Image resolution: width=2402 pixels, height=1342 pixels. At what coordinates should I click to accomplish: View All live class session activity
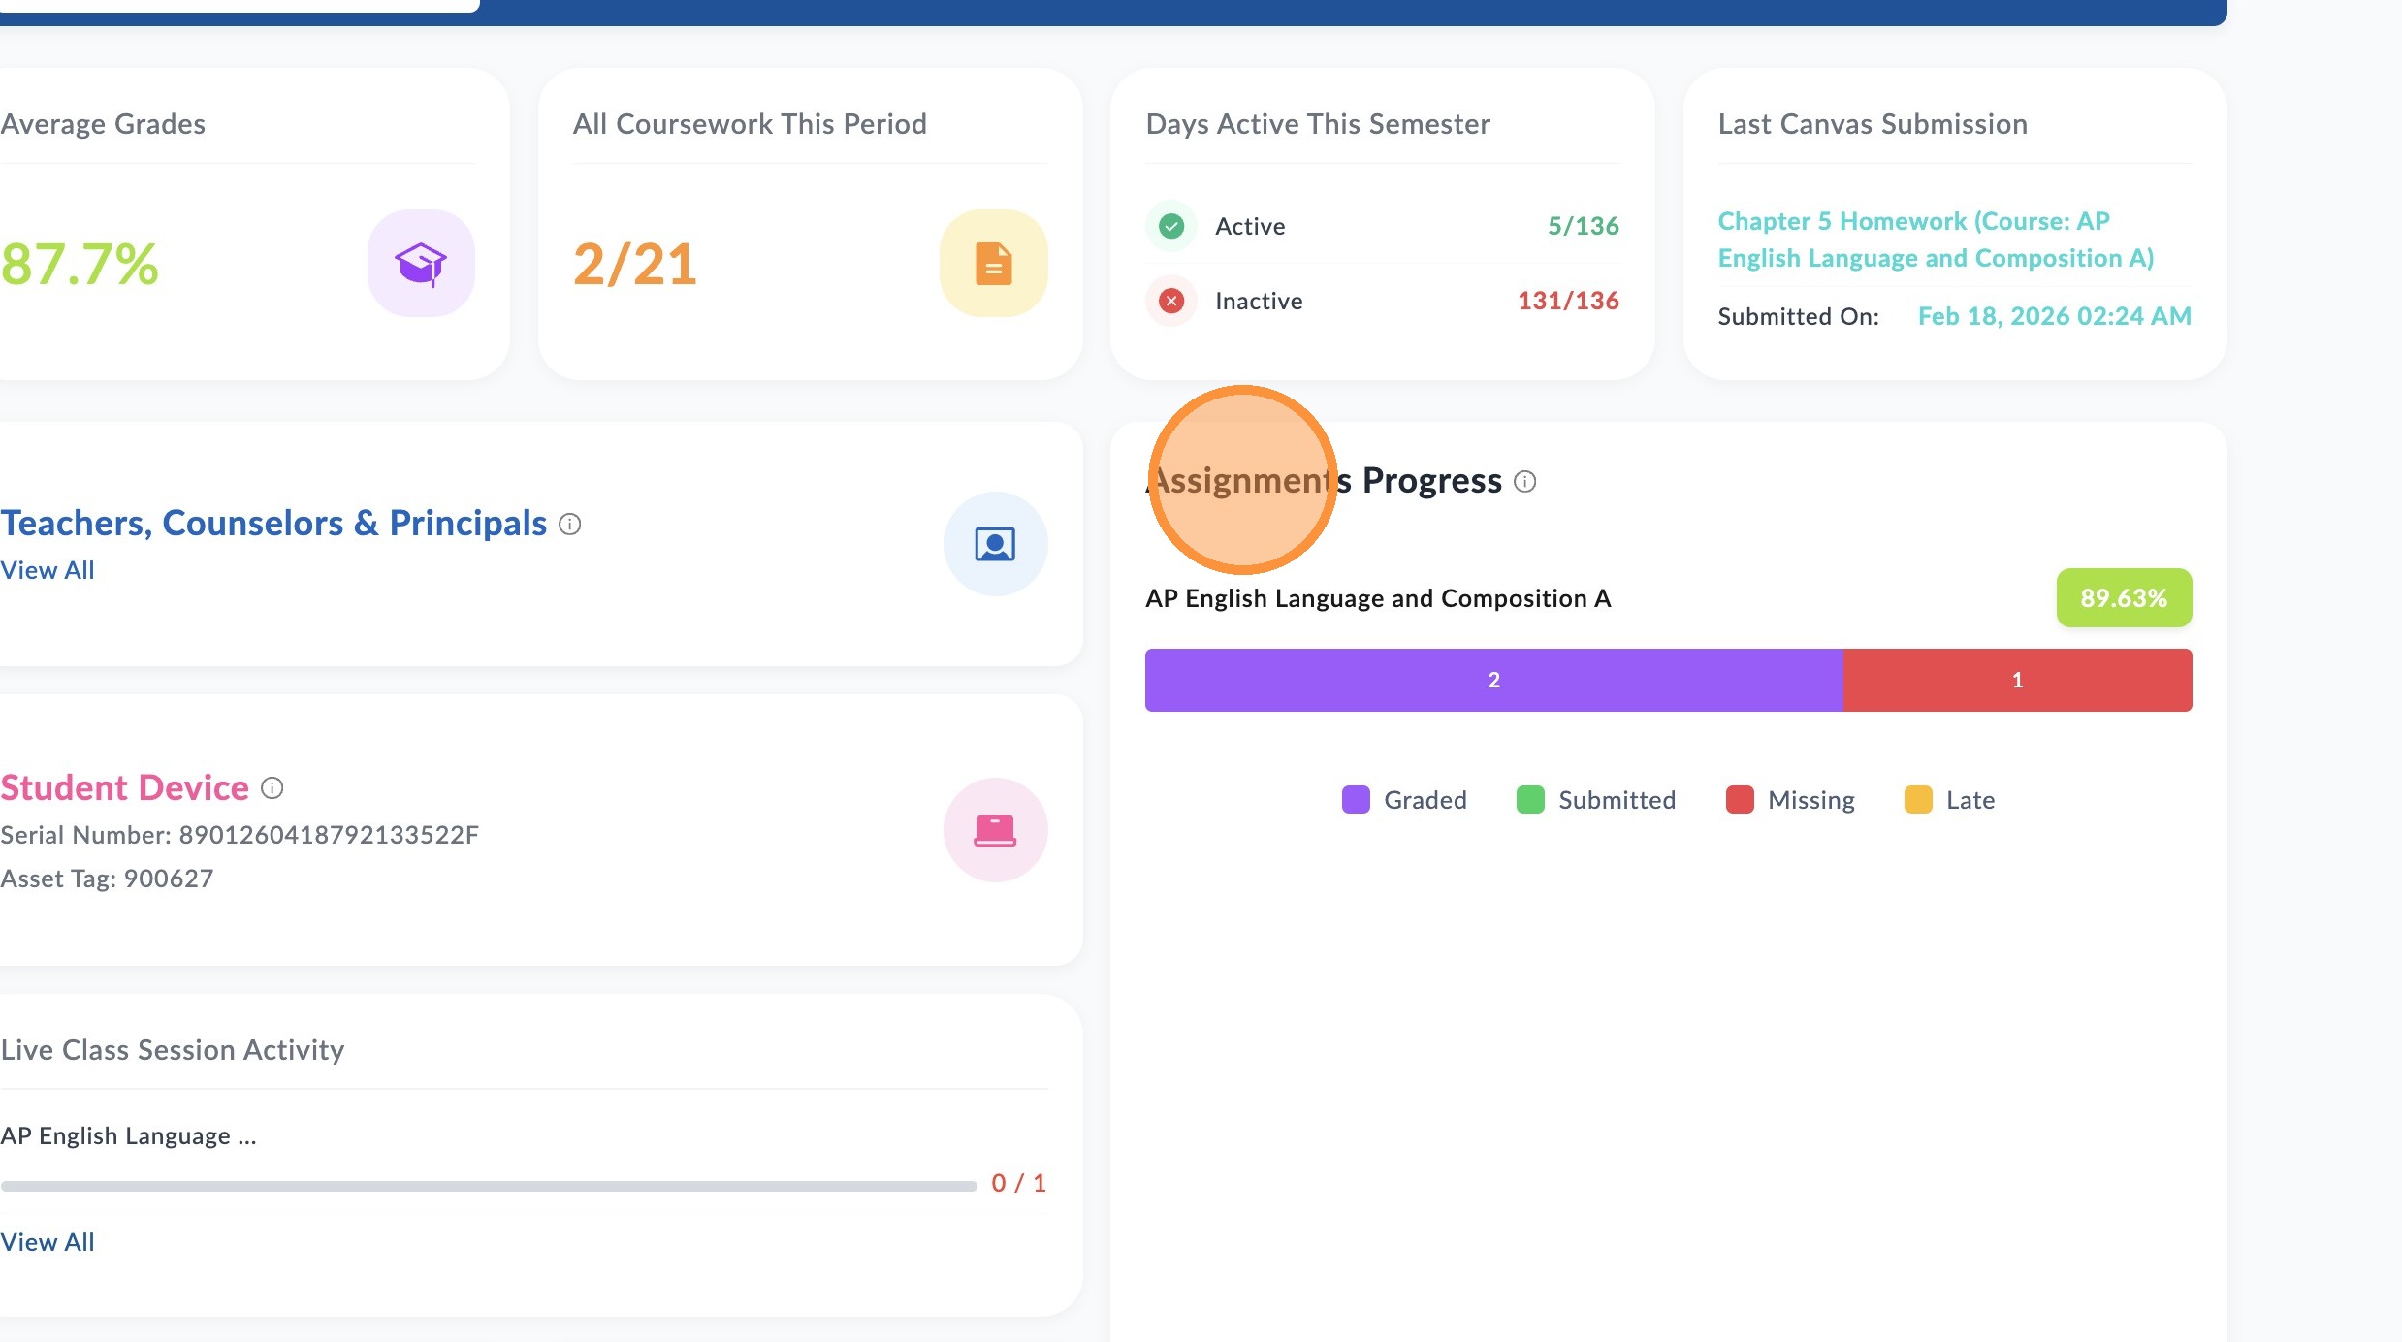[x=48, y=1242]
